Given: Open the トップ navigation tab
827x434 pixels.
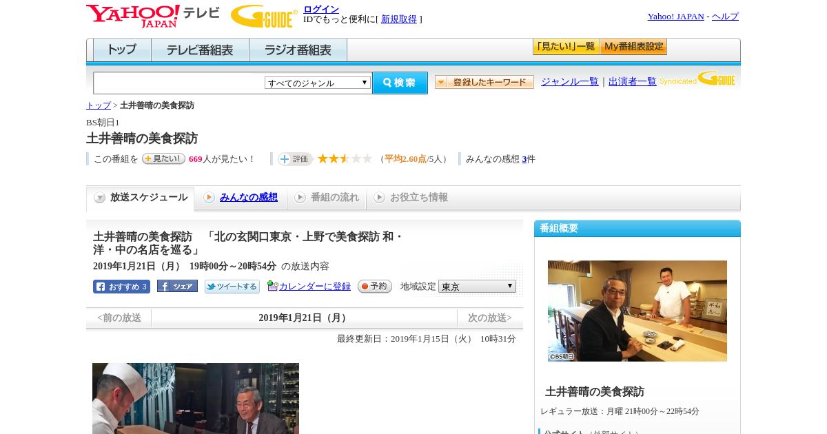Looking at the screenshot, I should point(122,50).
